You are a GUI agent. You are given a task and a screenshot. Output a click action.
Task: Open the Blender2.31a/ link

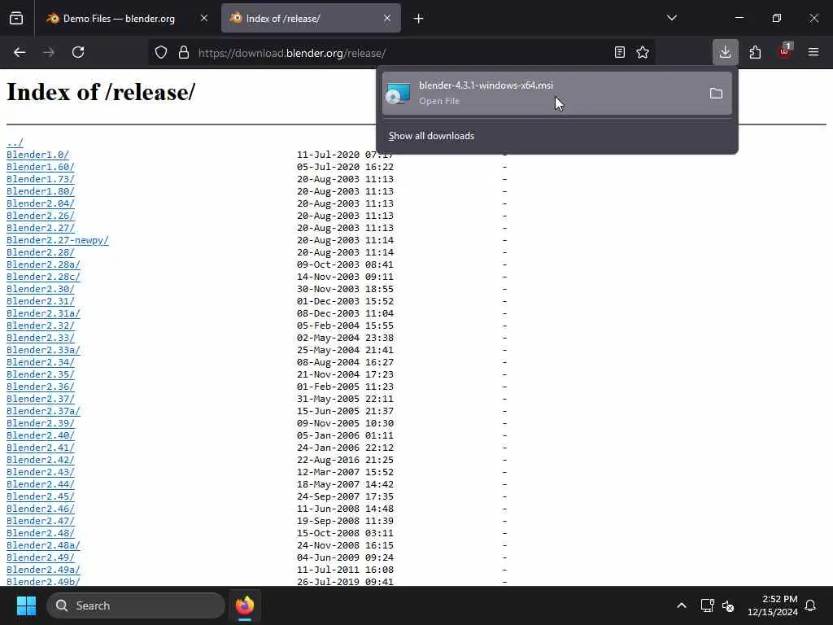coord(43,313)
